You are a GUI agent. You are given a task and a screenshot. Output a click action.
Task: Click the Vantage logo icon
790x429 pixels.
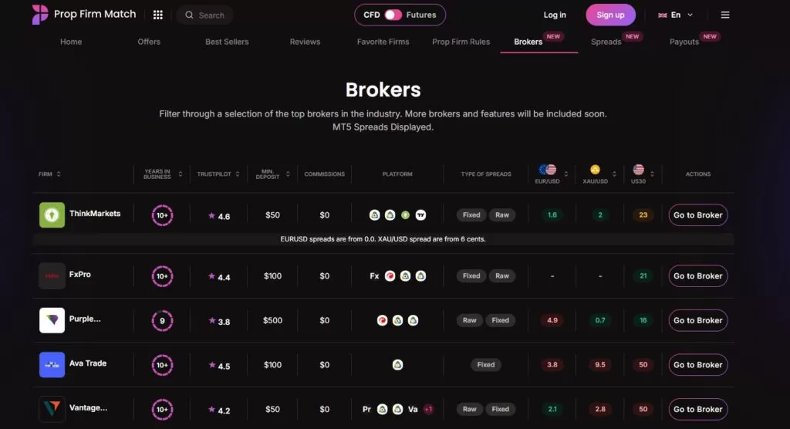52,409
